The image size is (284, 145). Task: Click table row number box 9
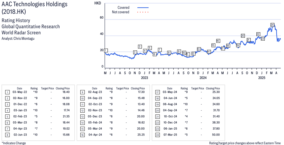coord(82,93)
